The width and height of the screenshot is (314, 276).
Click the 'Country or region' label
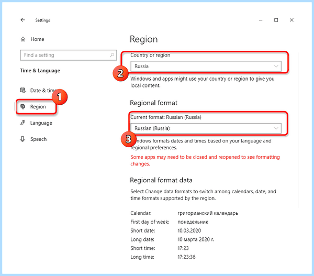point(150,55)
